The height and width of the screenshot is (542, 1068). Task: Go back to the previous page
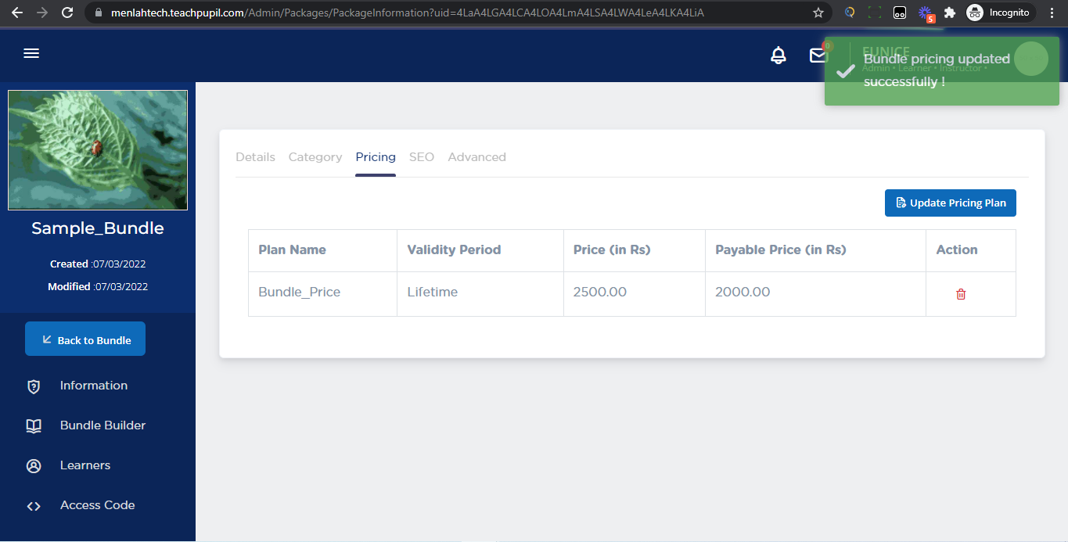[x=17, y=13]
